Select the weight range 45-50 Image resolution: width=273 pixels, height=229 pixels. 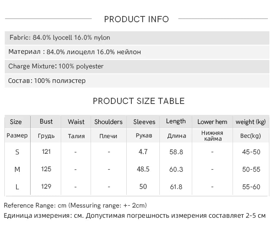pos(251,152)
